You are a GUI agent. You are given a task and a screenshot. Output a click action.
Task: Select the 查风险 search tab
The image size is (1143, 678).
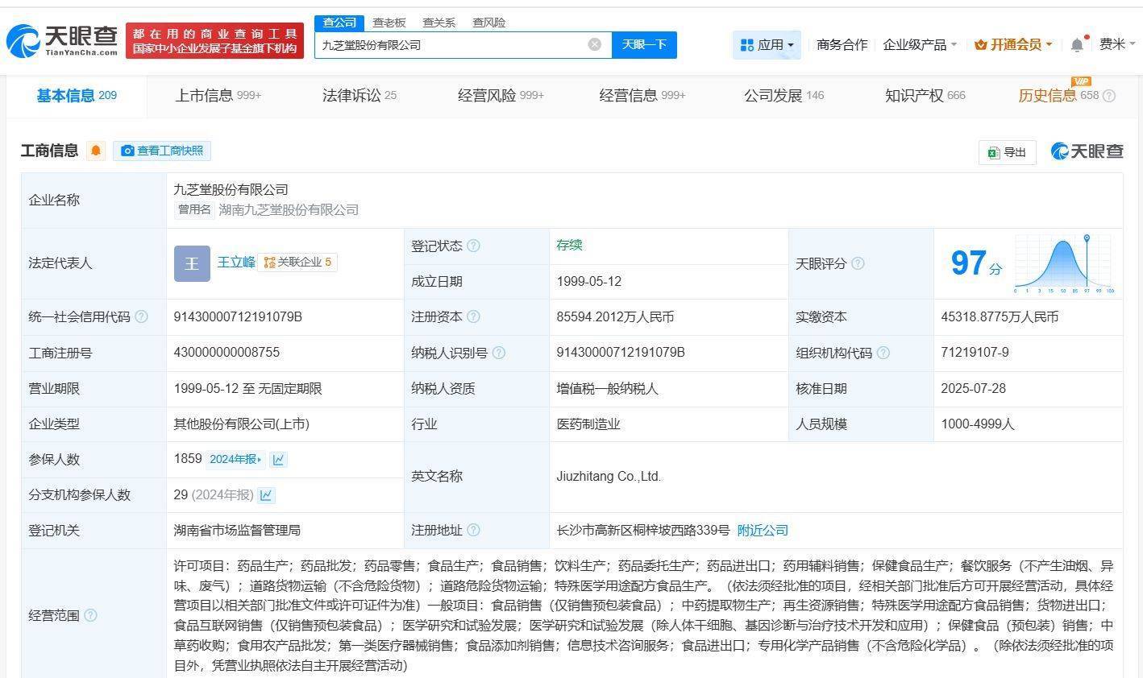coord(489,23)
